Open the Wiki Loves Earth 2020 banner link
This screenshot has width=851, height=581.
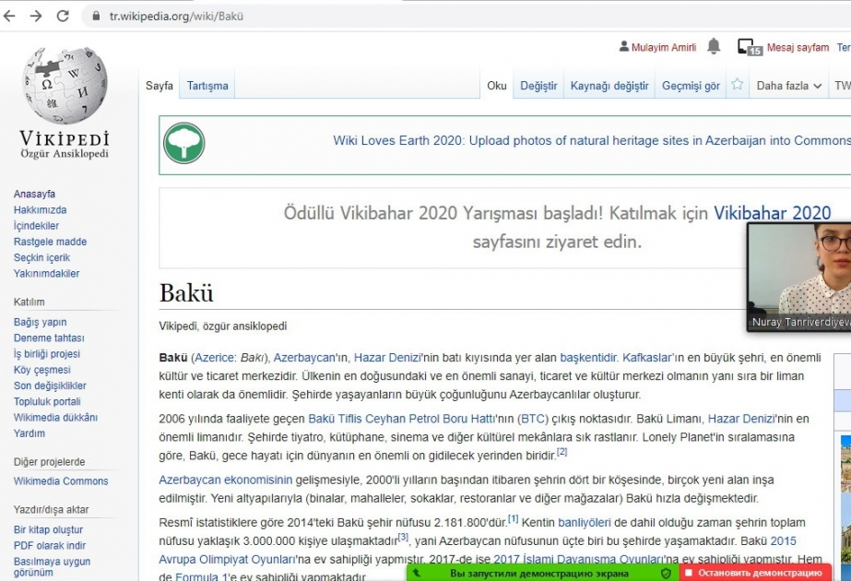pyautogui.click(x=592, y=140)
